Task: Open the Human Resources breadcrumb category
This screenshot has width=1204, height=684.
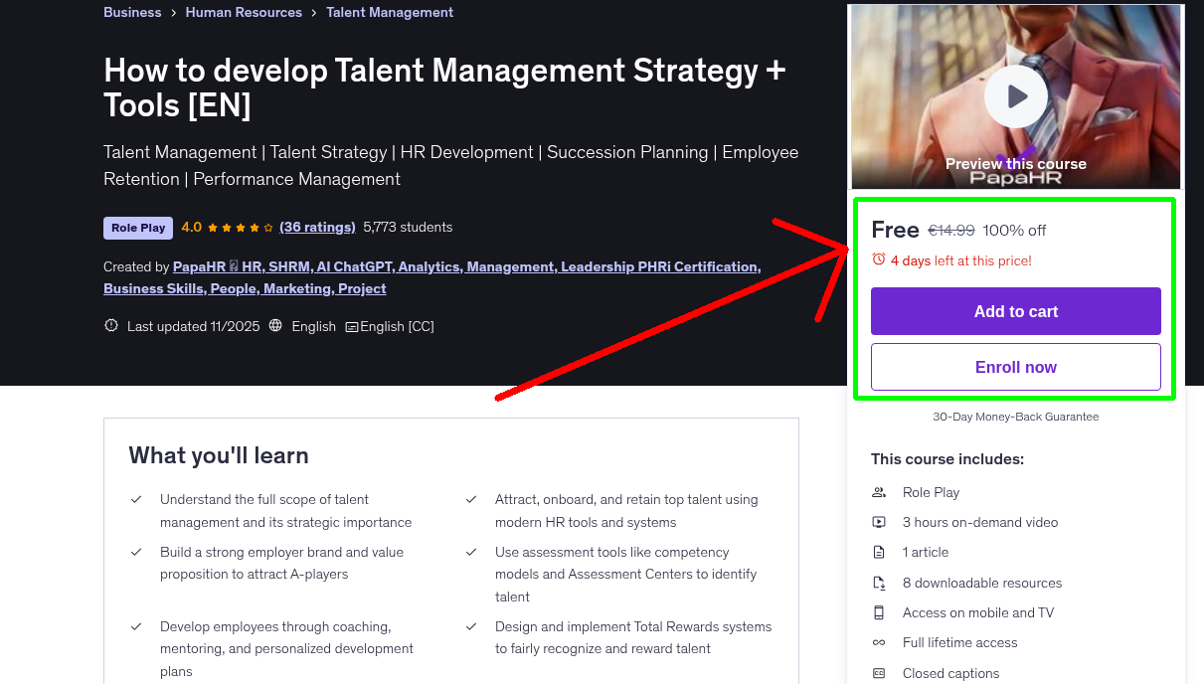Action: tap(244, 12)
